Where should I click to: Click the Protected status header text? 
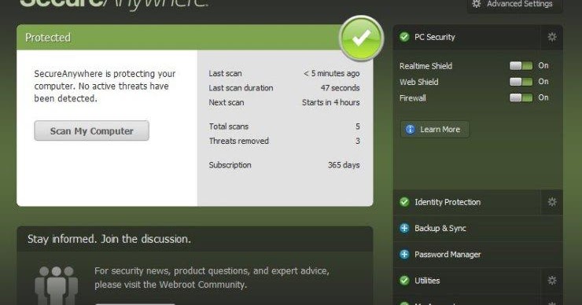pos(48,38)
